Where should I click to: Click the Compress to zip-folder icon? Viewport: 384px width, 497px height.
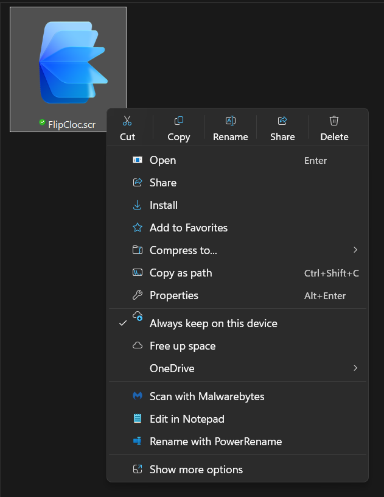(138, 250)
